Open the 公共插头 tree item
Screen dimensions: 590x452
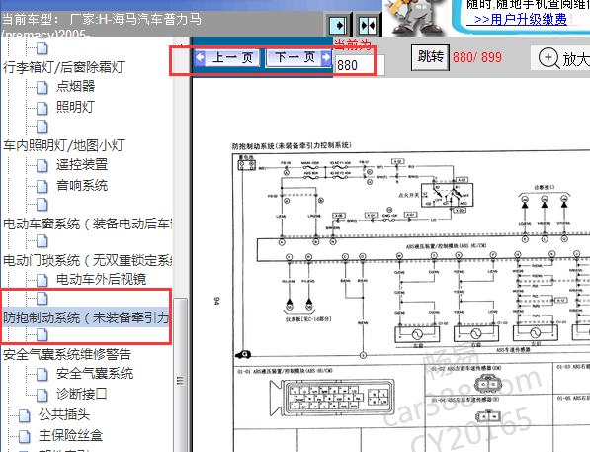click(64, 414)
